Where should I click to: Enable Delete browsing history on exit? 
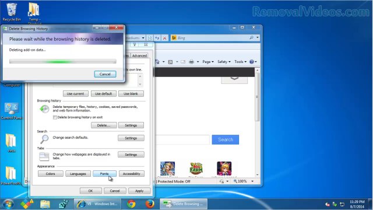(55, 117)
